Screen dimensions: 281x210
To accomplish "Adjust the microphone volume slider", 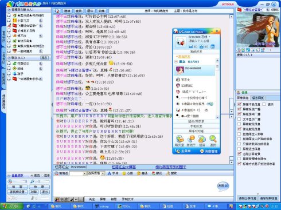I will pos(42,181).
